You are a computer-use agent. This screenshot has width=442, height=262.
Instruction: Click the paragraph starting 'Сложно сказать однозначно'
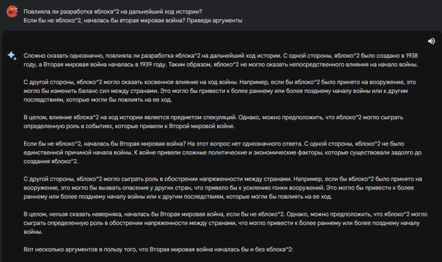click(x=221, y=60)
